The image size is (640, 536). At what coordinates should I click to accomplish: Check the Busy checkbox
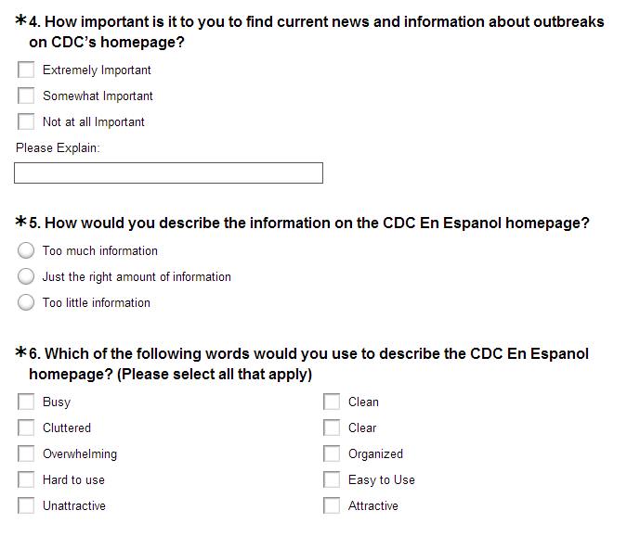(x=26, y=402)
